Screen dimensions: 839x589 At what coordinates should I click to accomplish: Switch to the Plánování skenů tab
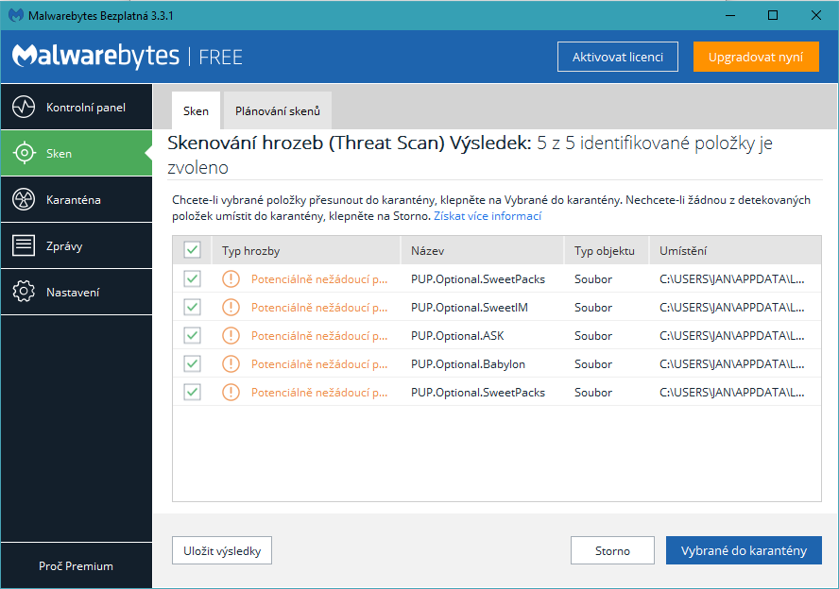click(278, 111)
